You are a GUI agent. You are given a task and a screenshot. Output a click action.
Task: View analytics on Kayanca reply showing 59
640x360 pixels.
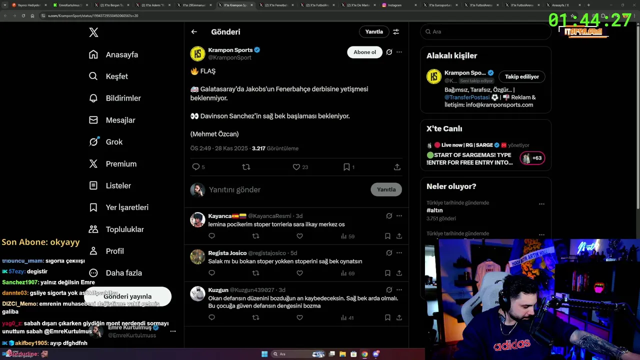coord(347,236)
